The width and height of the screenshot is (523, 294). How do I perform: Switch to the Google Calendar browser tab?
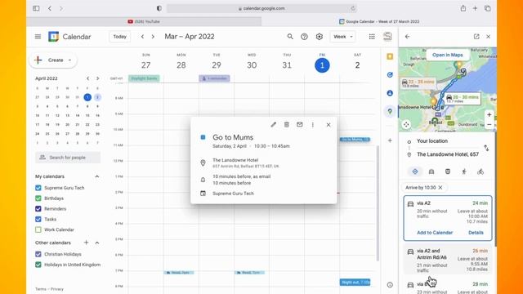tap(379, 21)
